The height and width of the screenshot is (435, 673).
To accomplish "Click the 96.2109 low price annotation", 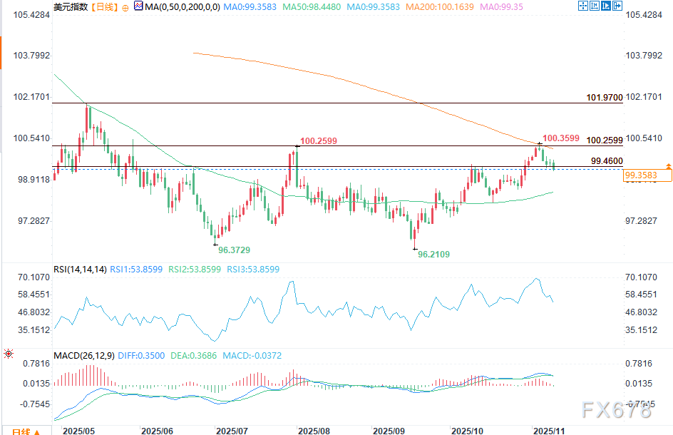I will click(434, 254).
